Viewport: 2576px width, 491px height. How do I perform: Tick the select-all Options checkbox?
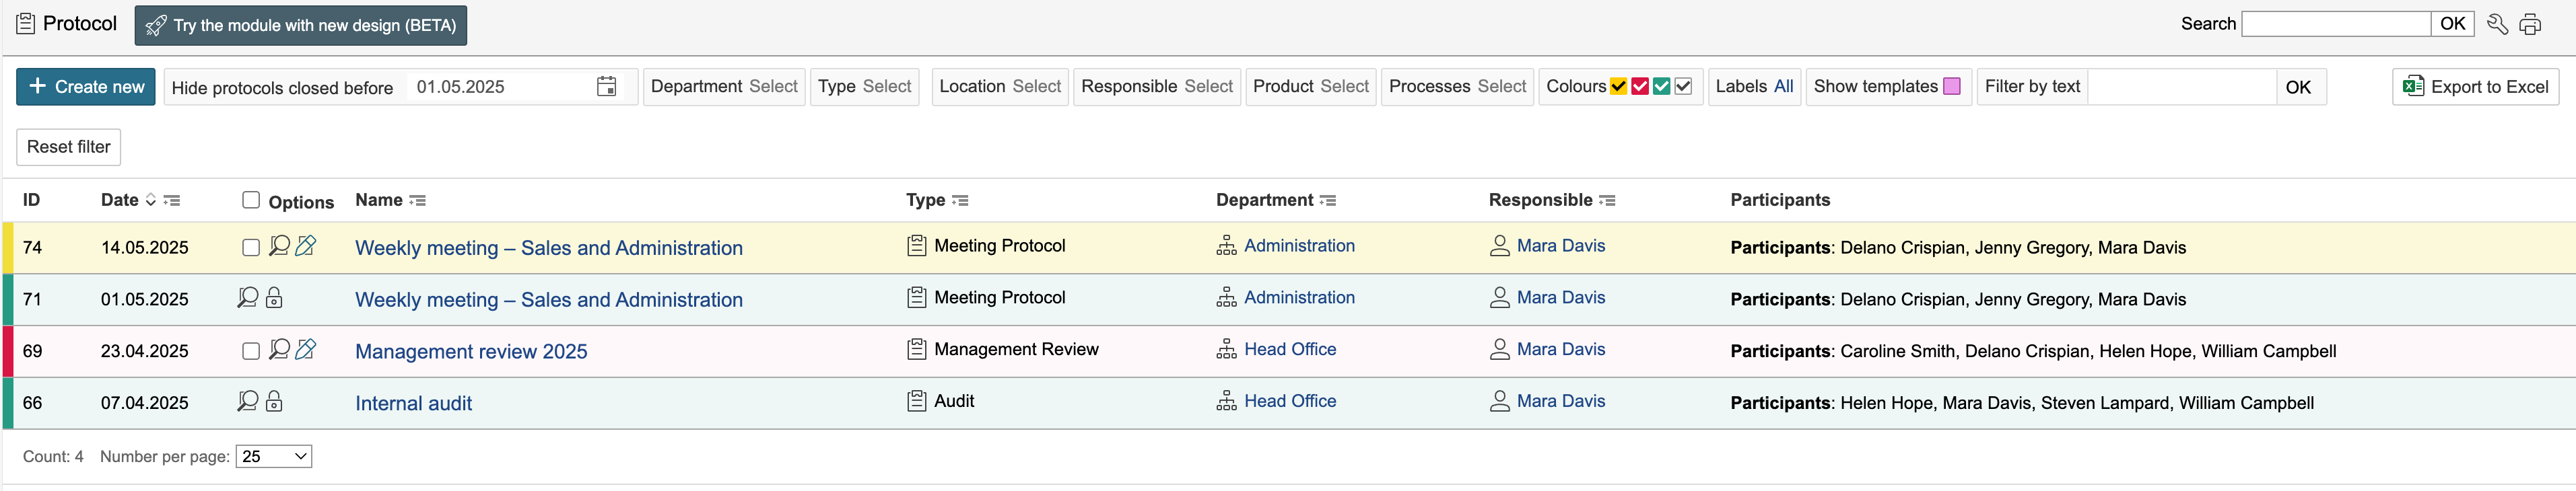[251, 200]
